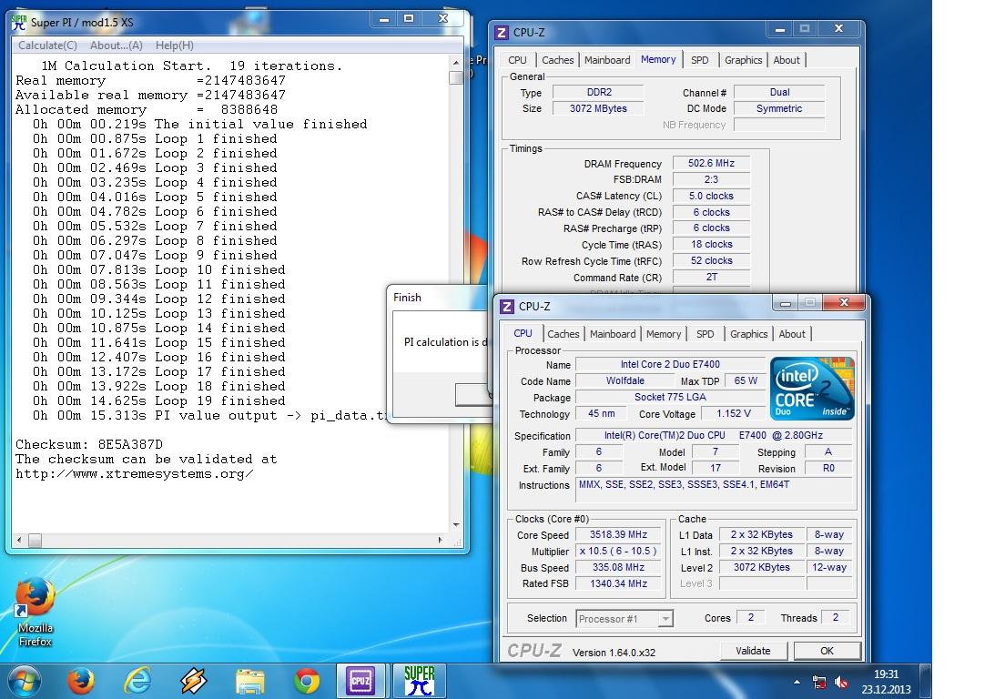
Task: Click the Super PI title bar icon
Action: click(19, 22)
